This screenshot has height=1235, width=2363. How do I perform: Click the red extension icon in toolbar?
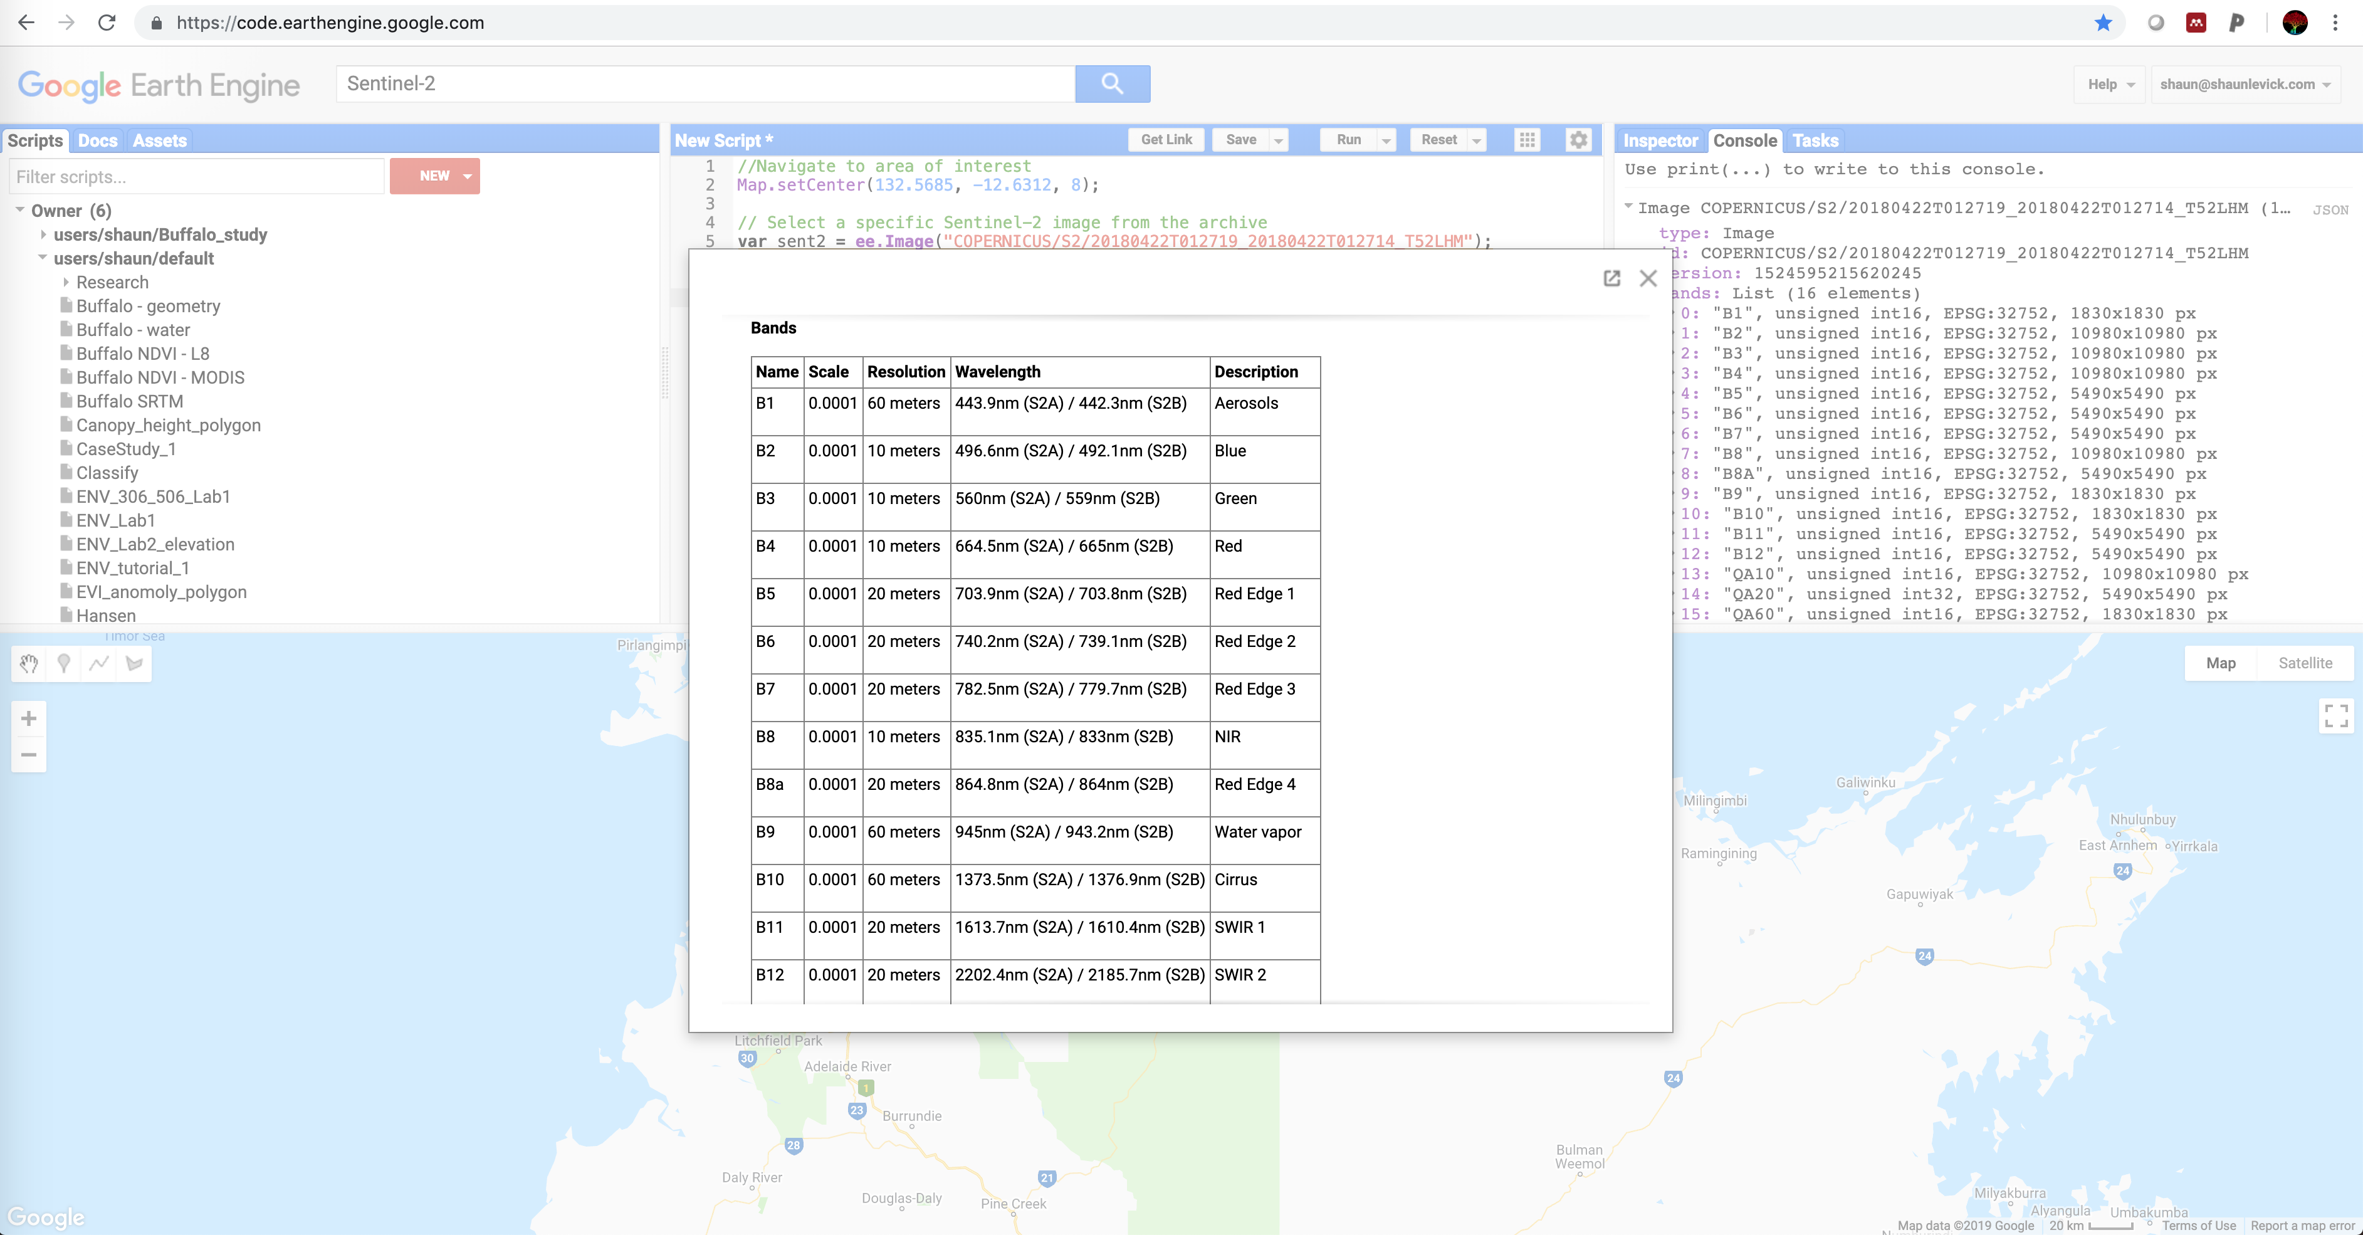[2196, 23]
